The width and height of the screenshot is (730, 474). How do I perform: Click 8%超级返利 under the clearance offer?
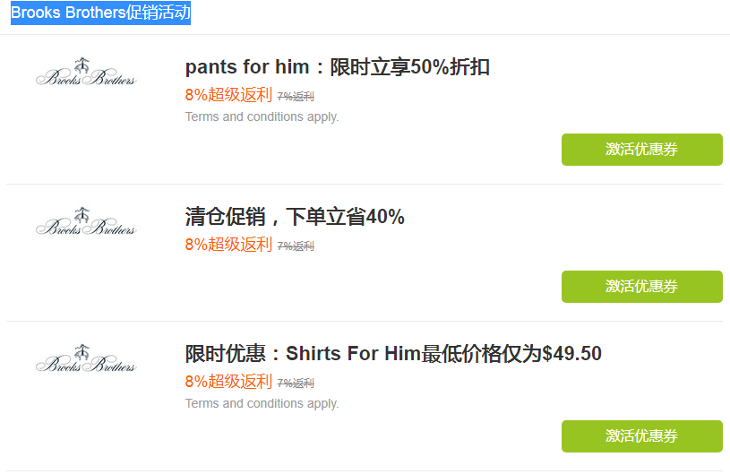coord(228,245)
